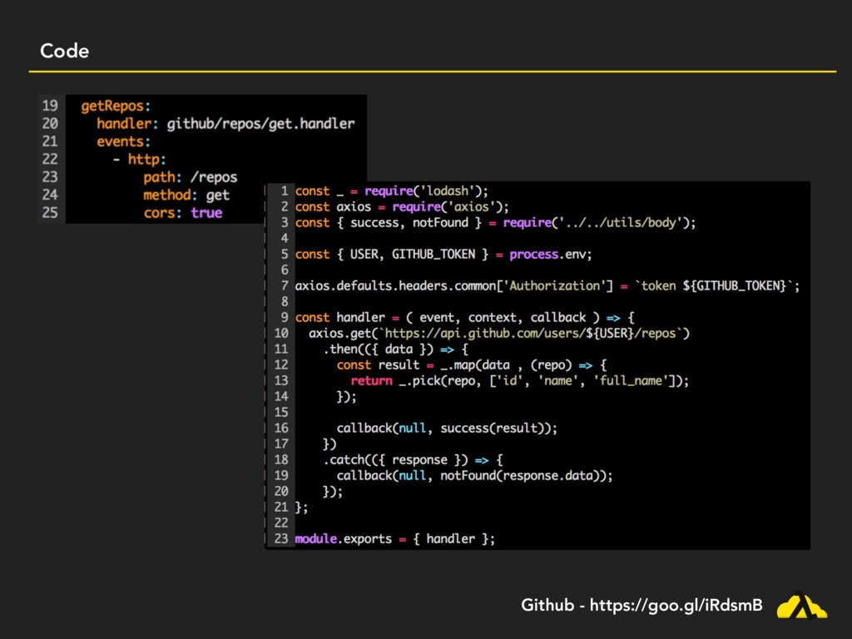Click 'github/repos/get.handler' handler value
The height and width of the screenshot is (639, 852).
(260, 124)
